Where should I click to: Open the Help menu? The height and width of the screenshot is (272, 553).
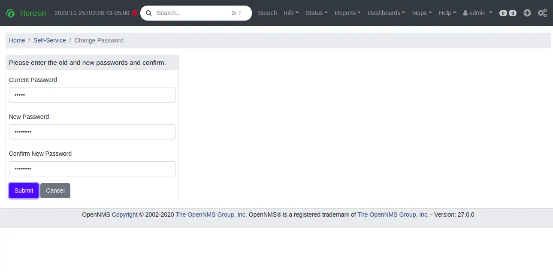pyautogui.click(x=447, y=13)
